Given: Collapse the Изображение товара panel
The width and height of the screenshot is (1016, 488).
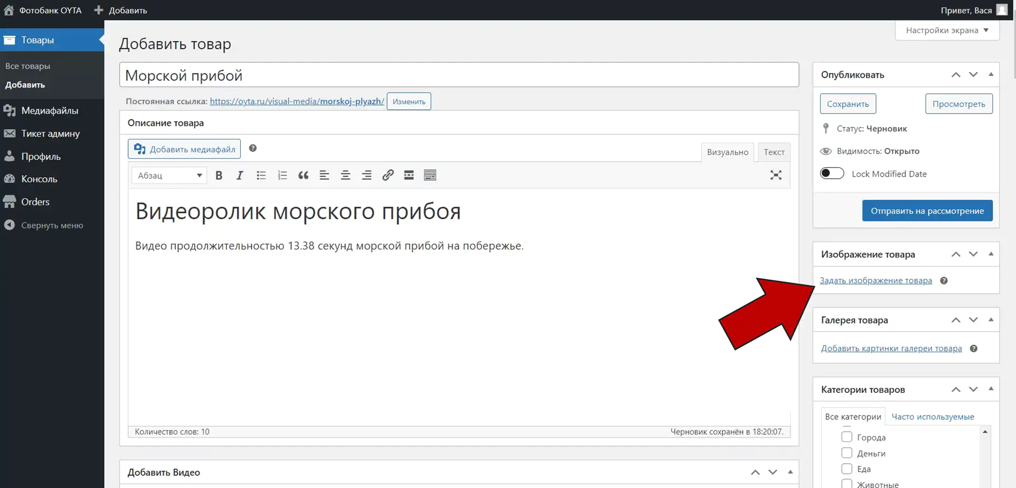Looking at the screenshot, I should click(x=991, y=254).
